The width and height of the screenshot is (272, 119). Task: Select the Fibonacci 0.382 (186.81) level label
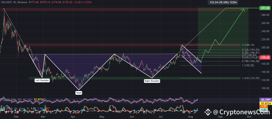pos(250,53)
